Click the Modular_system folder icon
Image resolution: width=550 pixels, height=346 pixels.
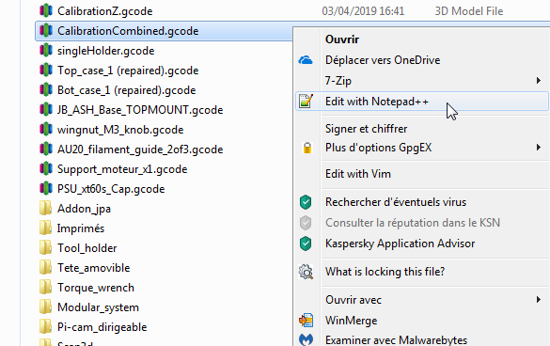[46, 307]
